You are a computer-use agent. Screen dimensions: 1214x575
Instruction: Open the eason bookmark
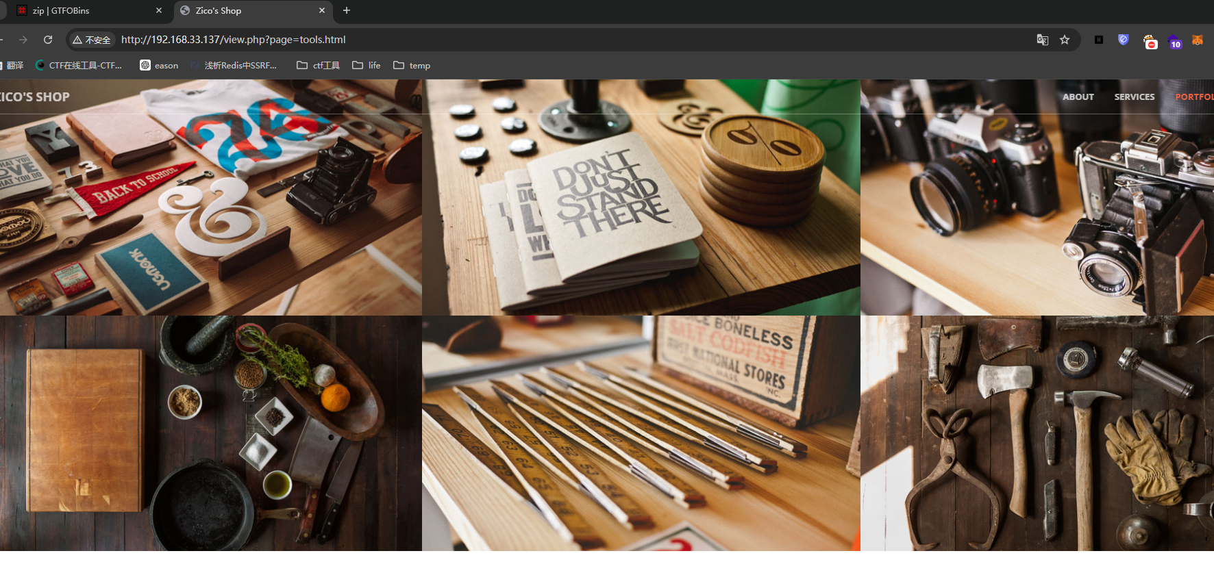pos(159,66)
